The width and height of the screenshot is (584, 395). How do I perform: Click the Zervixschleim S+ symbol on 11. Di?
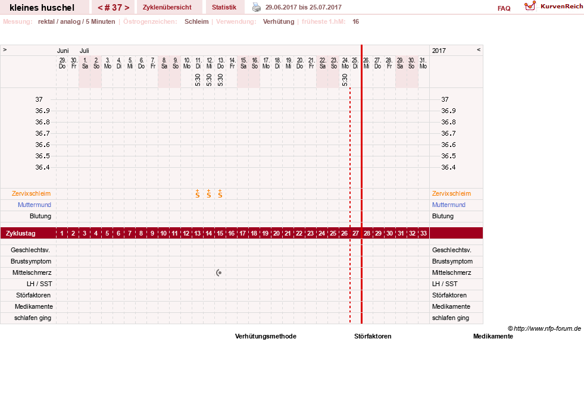click(x=198, y=193)
